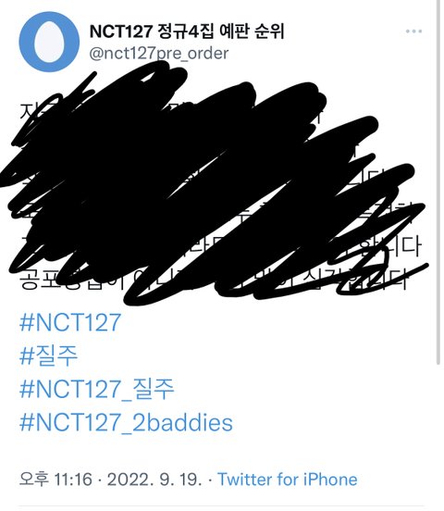Open the blue egg profile avatar
This screenshot has height=511, width=444.
49,42
